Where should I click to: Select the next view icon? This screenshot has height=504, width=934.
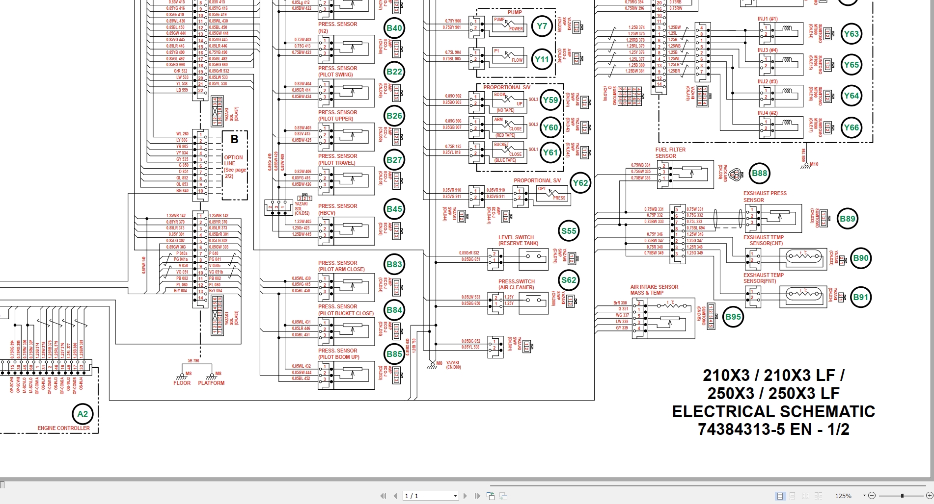tap(502, 496)
